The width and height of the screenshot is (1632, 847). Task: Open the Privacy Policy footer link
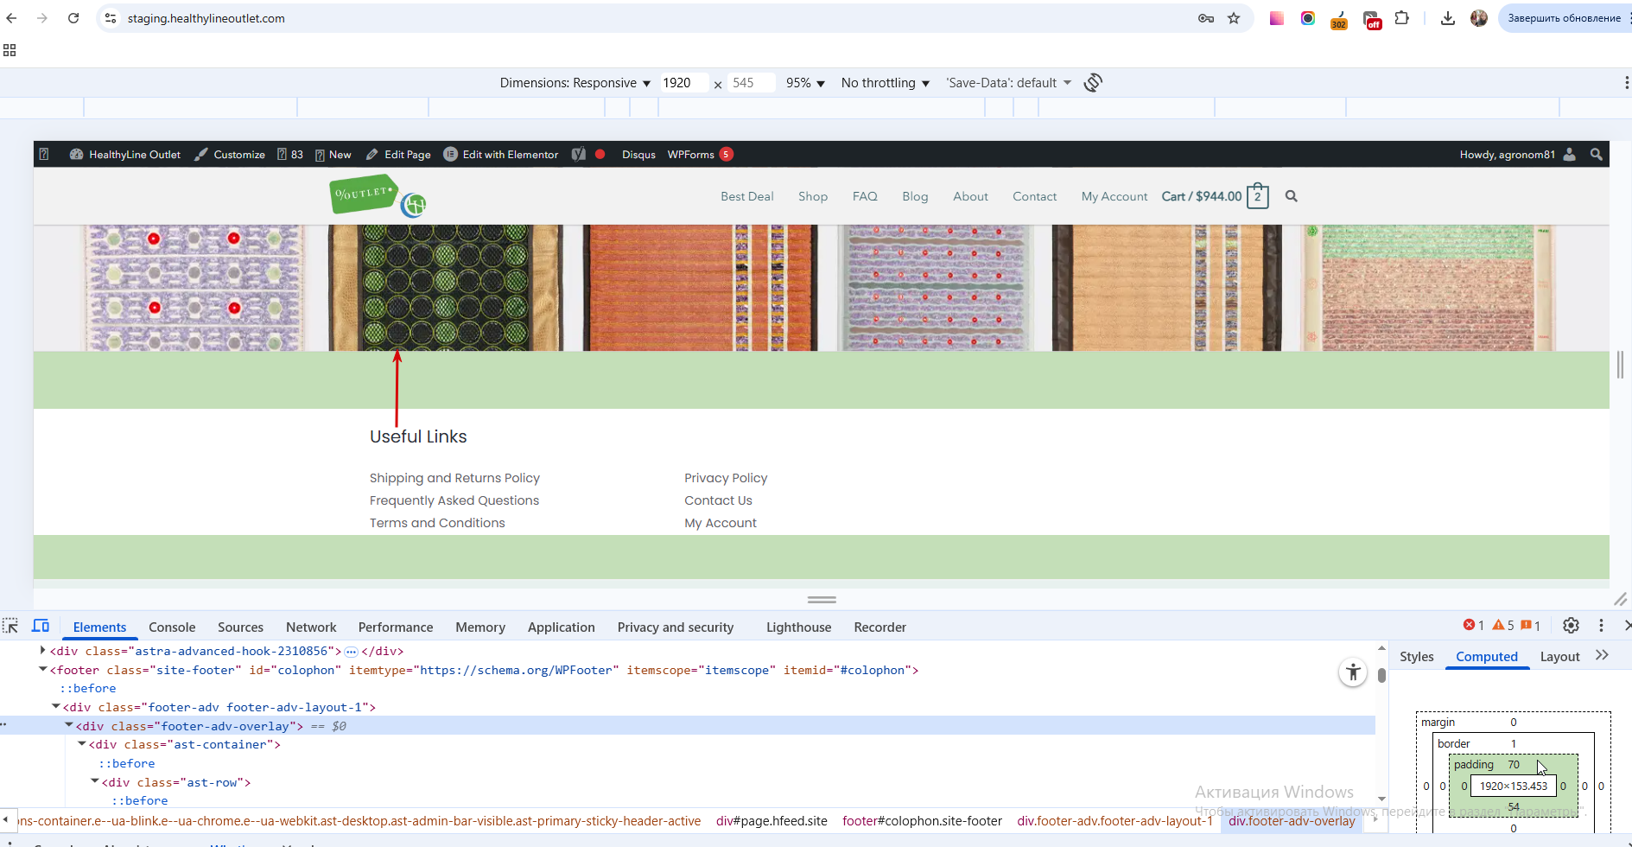coord(726,478)
